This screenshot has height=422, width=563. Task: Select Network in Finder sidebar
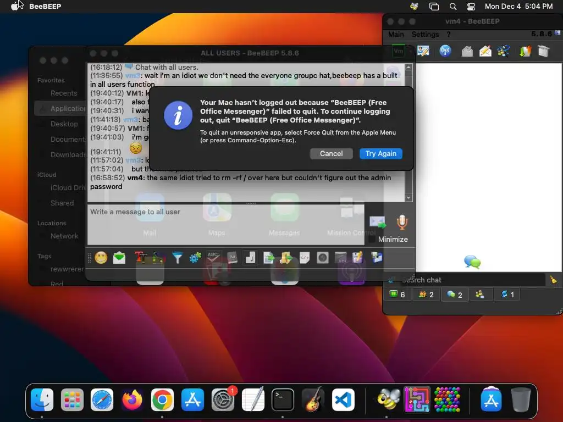pyautogui.click(x=64, y=236)
